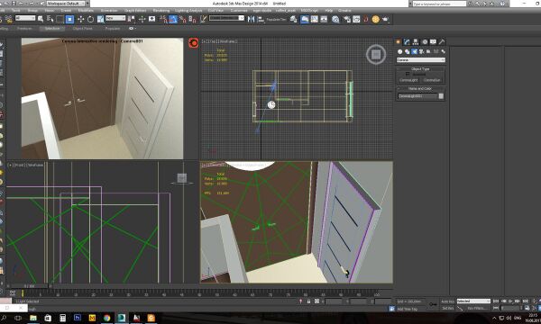The width and height of the screenshot is (541, 324).
Task: Click the Mirror tool icon
Action: (252, 19)
